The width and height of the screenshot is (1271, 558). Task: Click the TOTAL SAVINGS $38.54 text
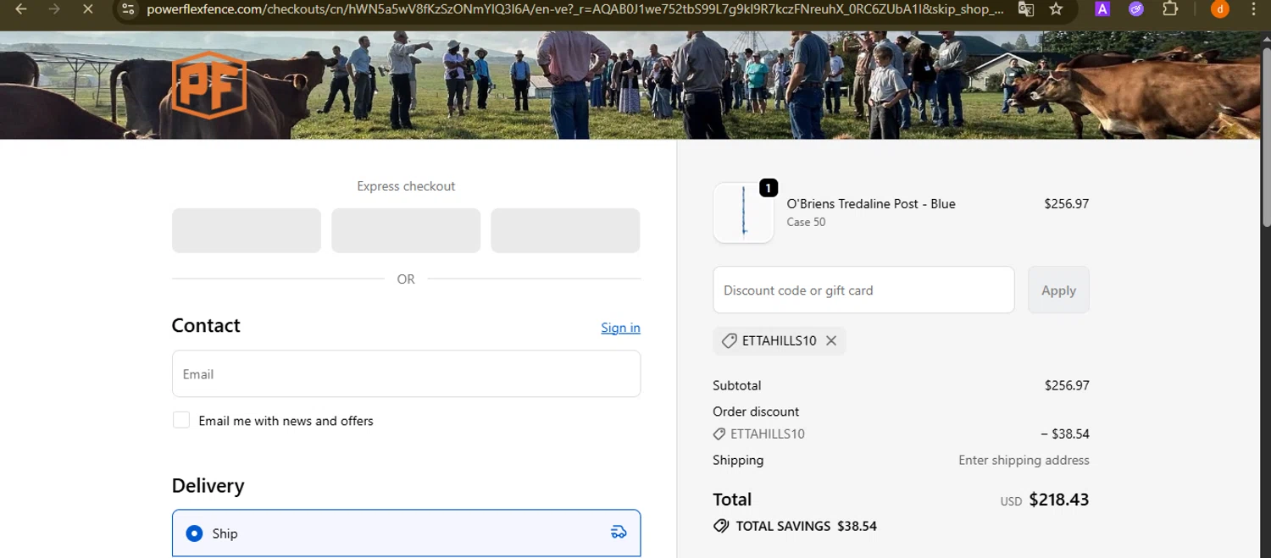tap(806, 526)
